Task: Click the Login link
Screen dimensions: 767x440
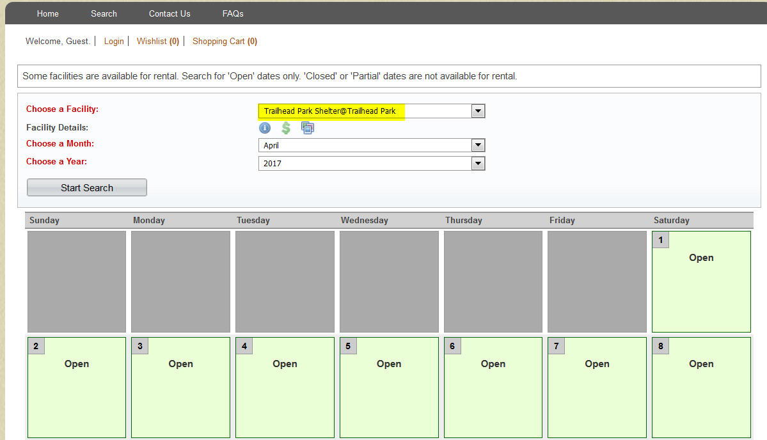Action: pyautogui.click(x=113, y=41)
